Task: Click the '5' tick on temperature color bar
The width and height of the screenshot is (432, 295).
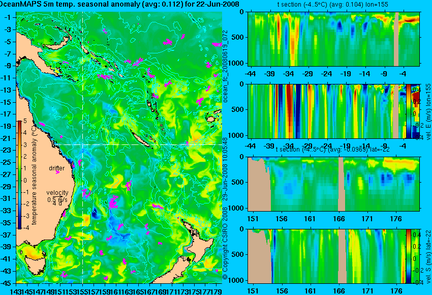Action: coord(25,121)
